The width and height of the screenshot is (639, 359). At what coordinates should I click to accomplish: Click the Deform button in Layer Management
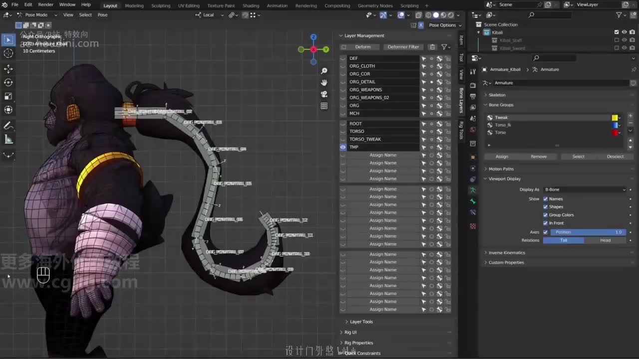[363, 47]
